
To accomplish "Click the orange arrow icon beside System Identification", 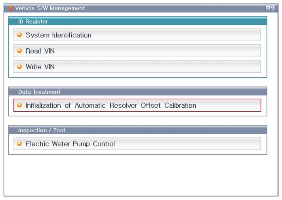I will pyautogui.click(x=19, y=35).
